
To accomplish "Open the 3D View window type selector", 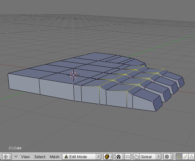I will coord(7,157).
